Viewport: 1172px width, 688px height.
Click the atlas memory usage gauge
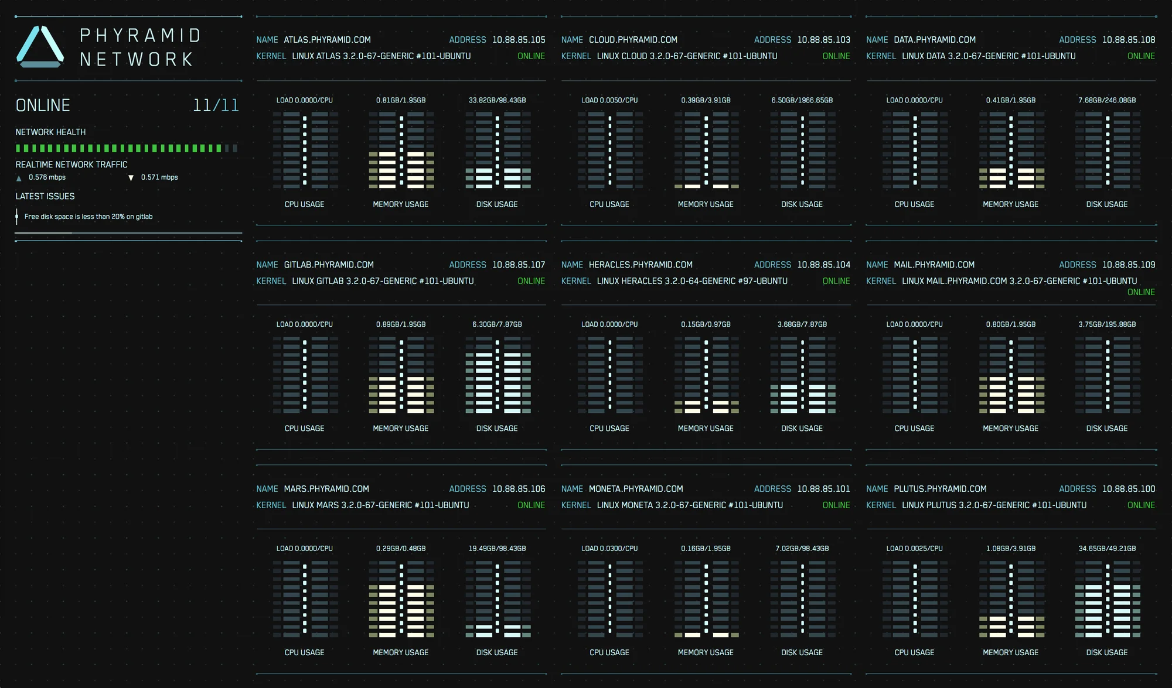[x=401, y=150]
